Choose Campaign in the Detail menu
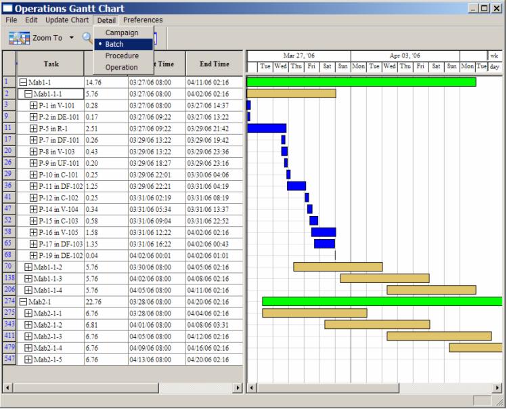 [121, 33]
